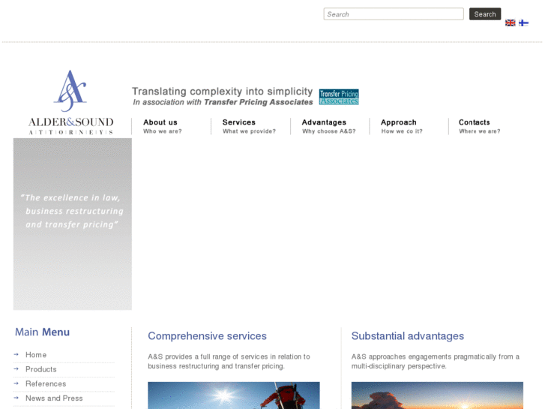Open the Advantages menu

coord(328,126)
